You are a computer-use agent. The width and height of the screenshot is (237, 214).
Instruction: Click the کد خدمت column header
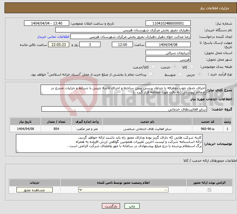[x=208, y=122]
